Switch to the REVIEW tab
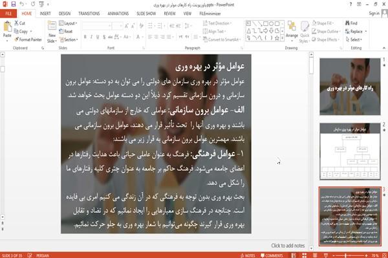388x258 pixels. (x=169, y=14)
